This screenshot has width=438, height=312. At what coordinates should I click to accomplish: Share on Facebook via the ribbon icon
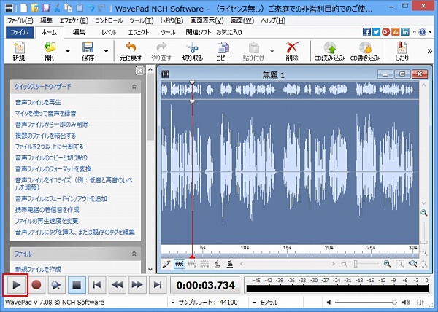366,32
